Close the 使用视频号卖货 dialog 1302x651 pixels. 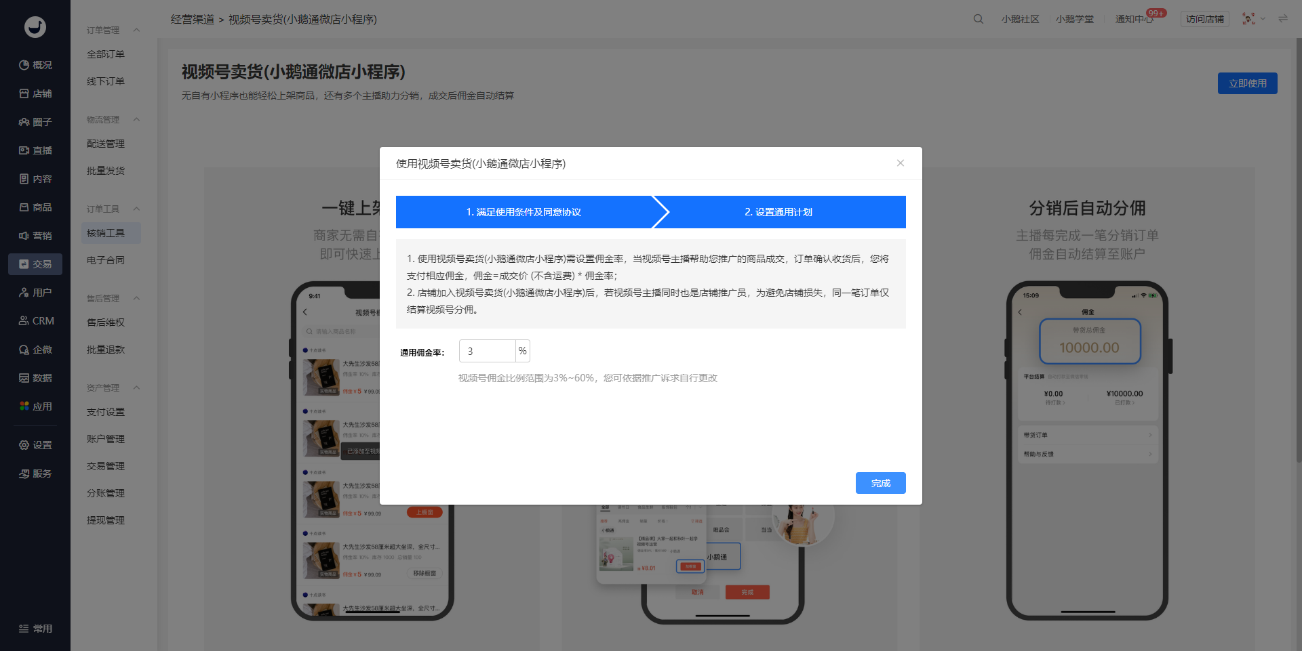click(x=900, y=163)
